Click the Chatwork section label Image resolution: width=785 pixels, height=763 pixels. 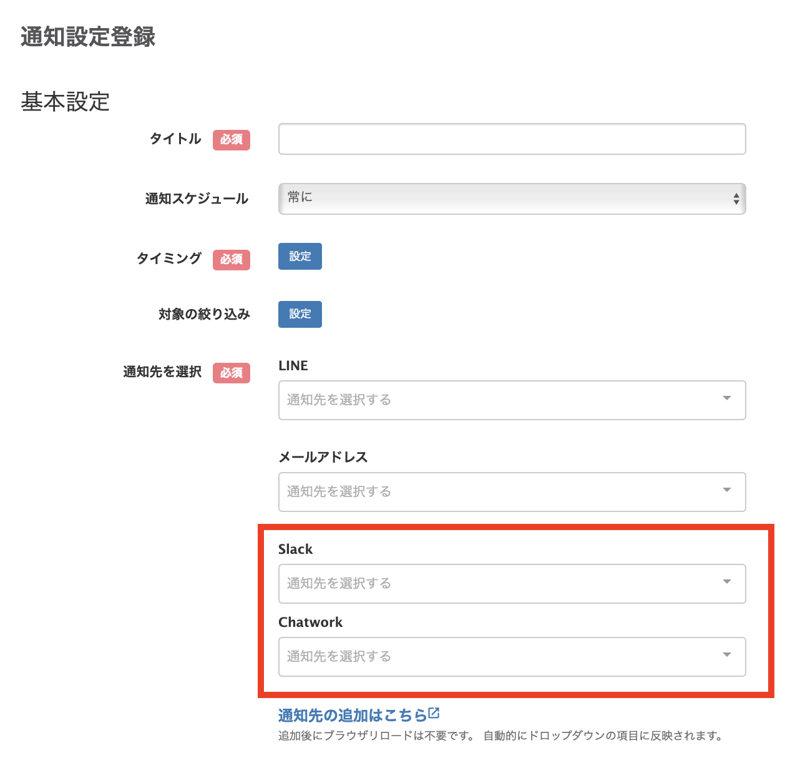click(310, 622)
